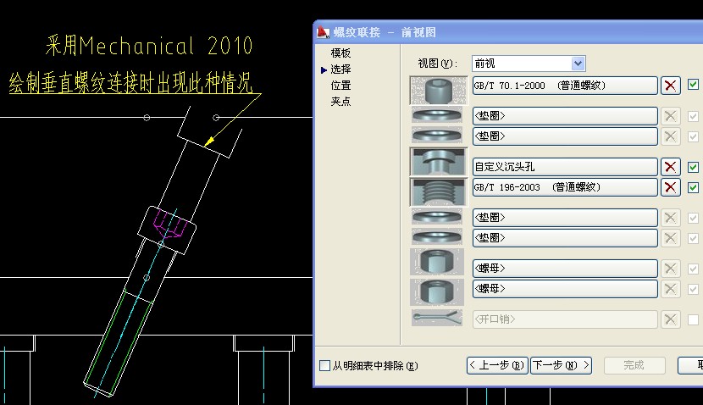The width and height of the screenshot is (703, 405).
Task: Click the grey X beside the fourth 垫圈 row
Action: (x=670, y=238)
